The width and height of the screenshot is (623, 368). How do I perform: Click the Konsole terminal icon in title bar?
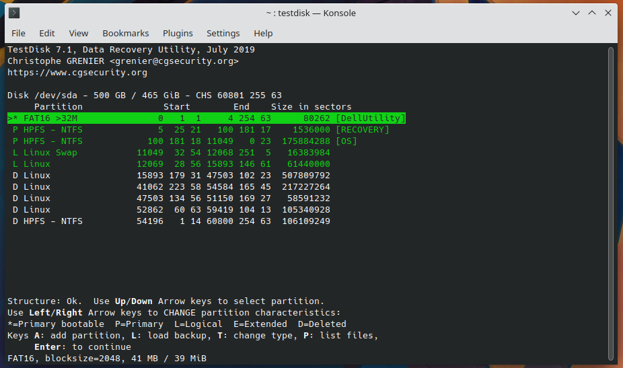coord(14,13)
